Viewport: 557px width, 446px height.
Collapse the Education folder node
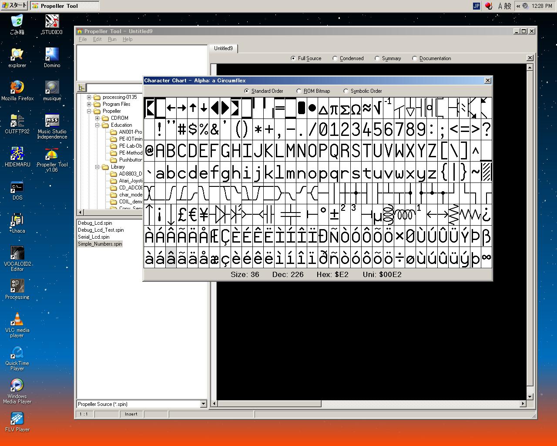tap(97, 125)
